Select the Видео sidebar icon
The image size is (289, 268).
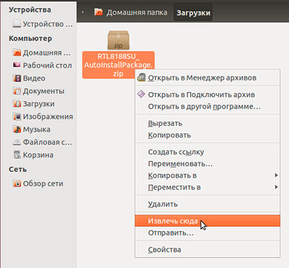(x=17, y=78)
